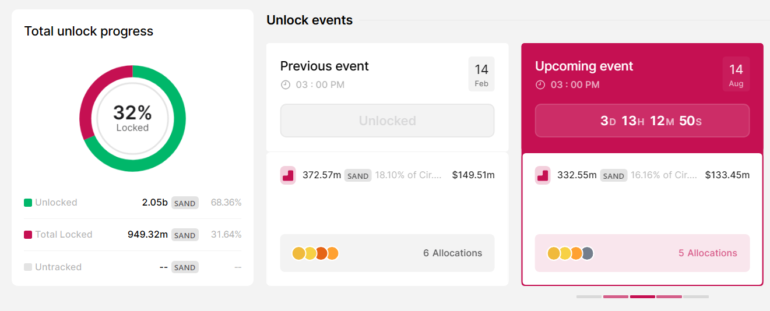
Task: Click the 32% Locked donut chart center
Action: point(132,118)
